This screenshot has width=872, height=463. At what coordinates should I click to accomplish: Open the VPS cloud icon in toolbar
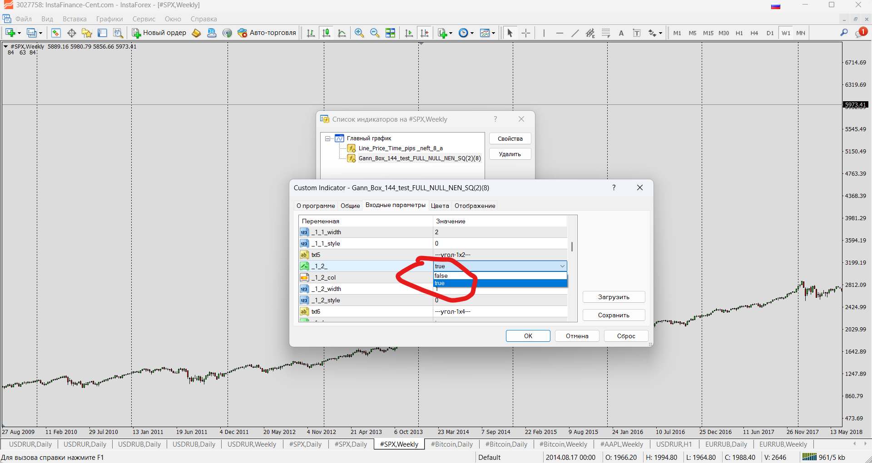212,33
